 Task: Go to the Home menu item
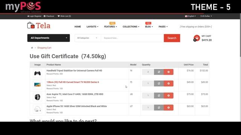[x=78, y=27]
